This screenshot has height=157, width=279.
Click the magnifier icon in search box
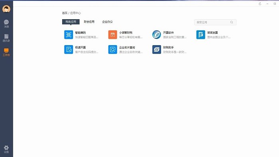232,22
